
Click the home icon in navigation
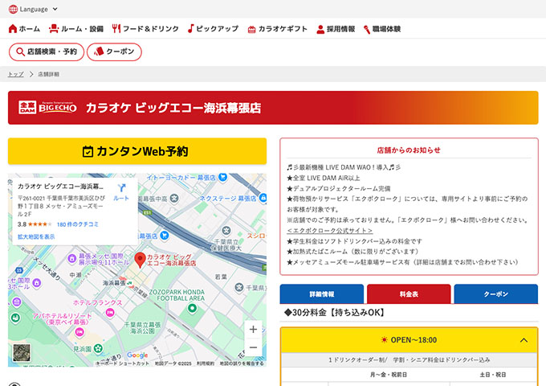13,29
